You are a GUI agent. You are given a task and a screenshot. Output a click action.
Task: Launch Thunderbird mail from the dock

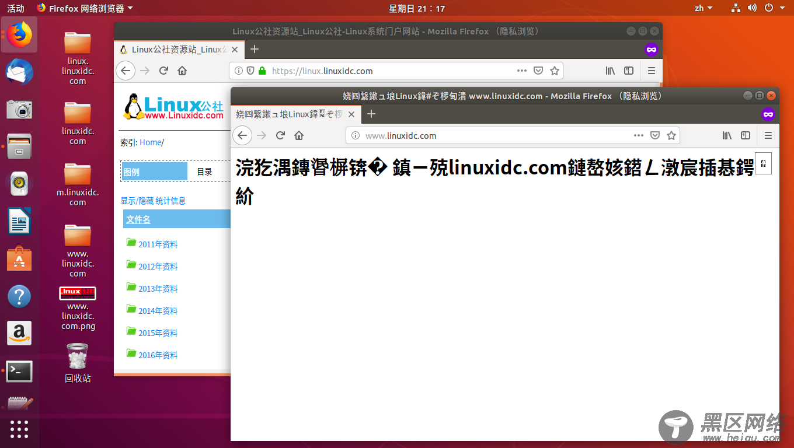click(x=19, y=72)
